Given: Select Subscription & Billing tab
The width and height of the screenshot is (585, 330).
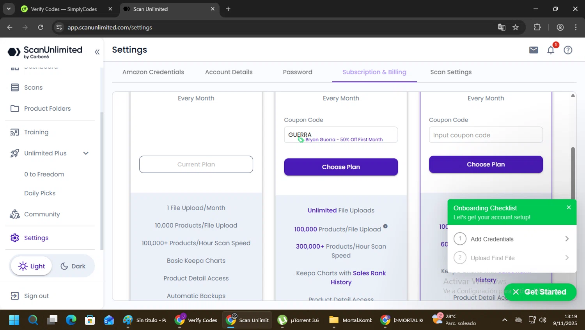Looking at the screenshot, I should click(374, 72).
